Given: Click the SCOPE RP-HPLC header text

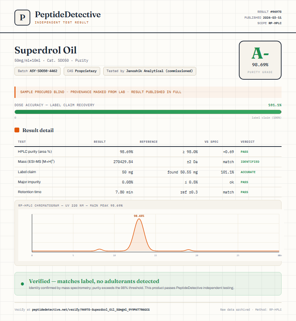Looking at the screenshot, I should point(269,23).
